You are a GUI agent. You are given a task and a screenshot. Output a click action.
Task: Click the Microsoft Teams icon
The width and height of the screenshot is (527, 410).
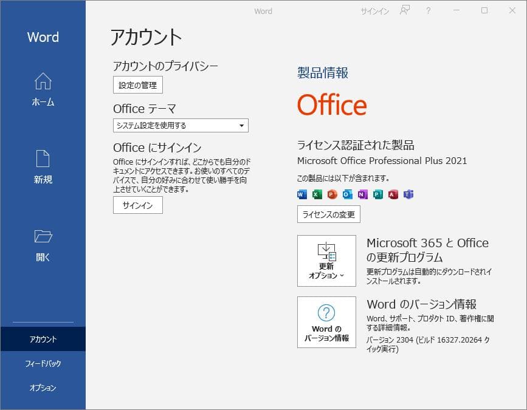[x=408, y=194]
